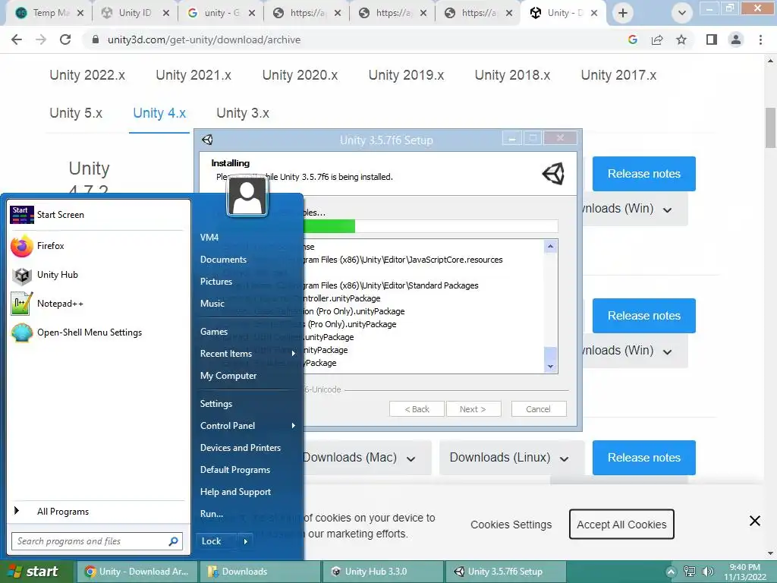The image size is (777, 583).
Task: Click the Chrome address bar URL
Action: pyautogui.click(x=204, y=39)
